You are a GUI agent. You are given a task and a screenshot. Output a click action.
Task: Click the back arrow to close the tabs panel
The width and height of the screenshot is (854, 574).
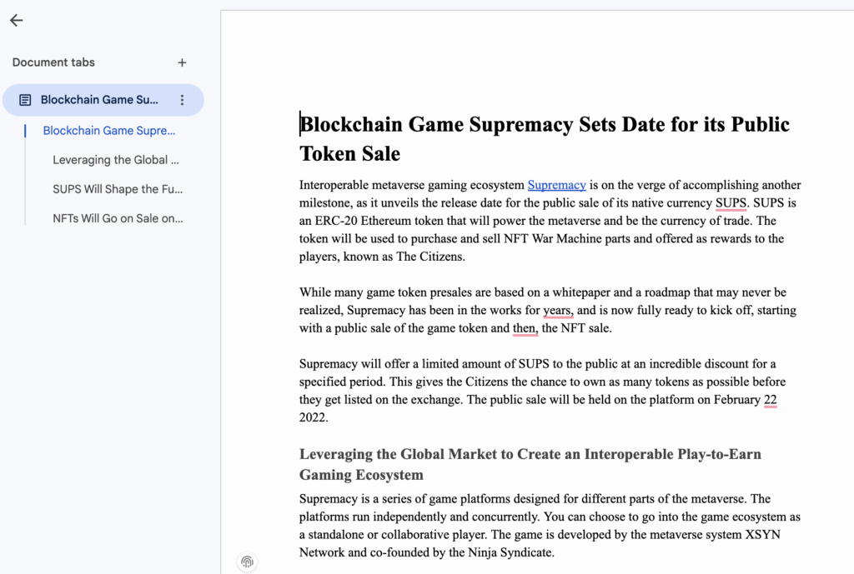(16, 21)
